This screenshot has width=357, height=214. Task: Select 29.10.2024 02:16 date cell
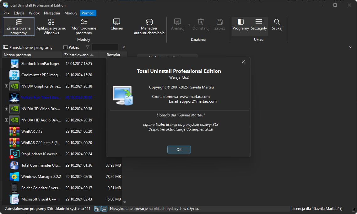point(79,176)
